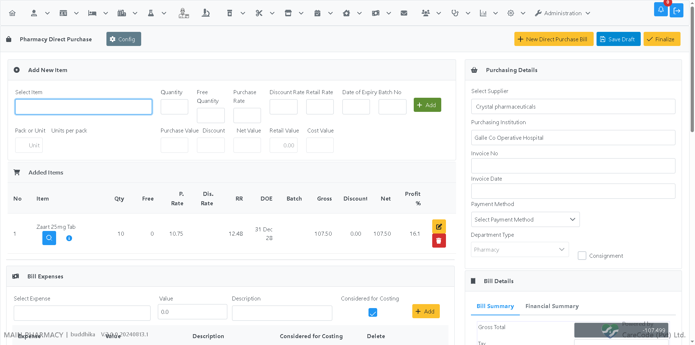Expand the Pharmacy department type dropdown
This screenshot has height=345, width=695.
click(520, 249)
